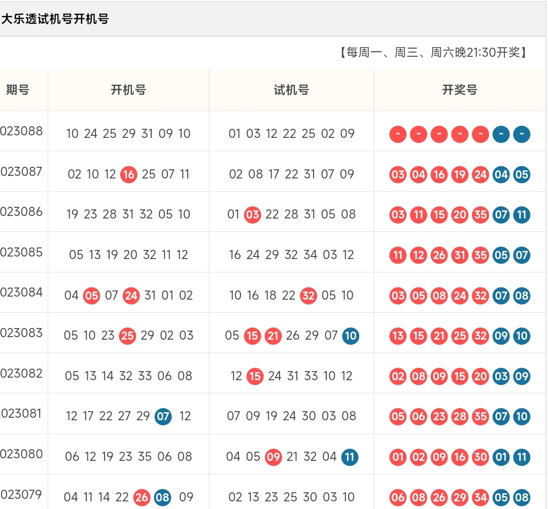This screenshot has height=509, width=548.
Task: Click red ball 16 in 023087 开机号
Action: 128,174
